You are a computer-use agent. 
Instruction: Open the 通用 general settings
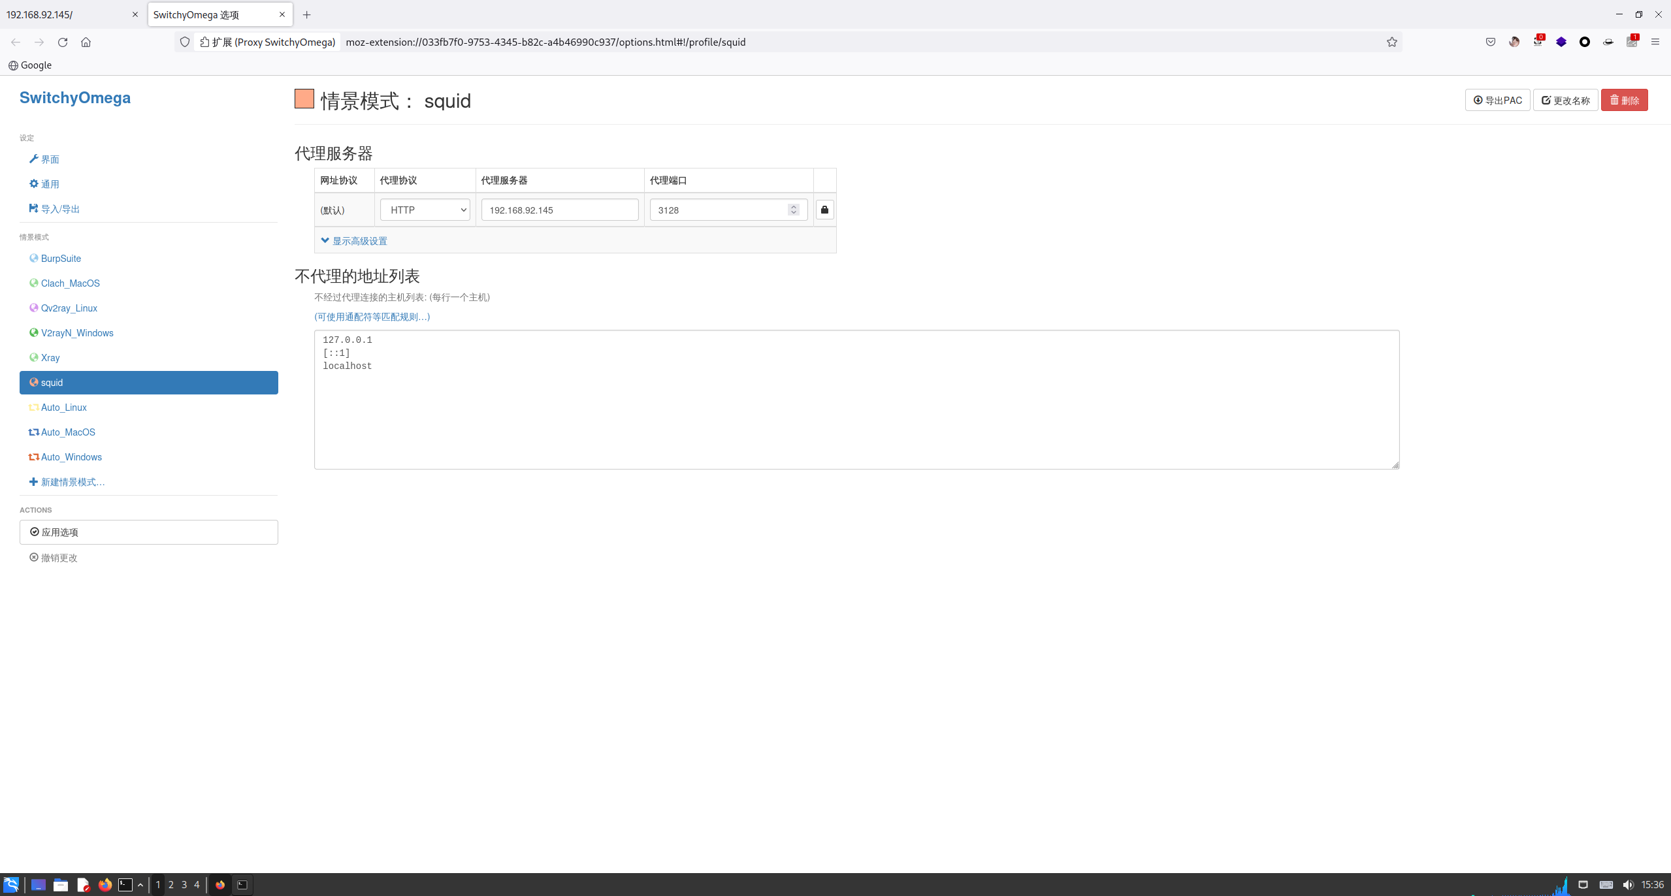pyautogui.click(x=44, y=184)
